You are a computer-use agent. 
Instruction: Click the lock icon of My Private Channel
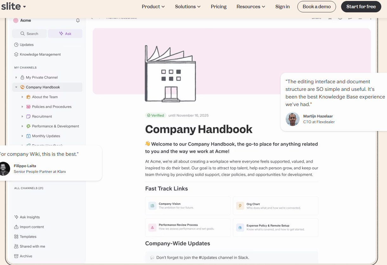(x=22, y=77)
